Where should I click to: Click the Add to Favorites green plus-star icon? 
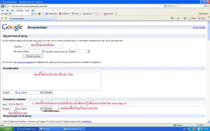[6, 18]
